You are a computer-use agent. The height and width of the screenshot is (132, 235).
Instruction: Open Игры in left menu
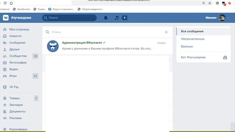coord(13,76)
